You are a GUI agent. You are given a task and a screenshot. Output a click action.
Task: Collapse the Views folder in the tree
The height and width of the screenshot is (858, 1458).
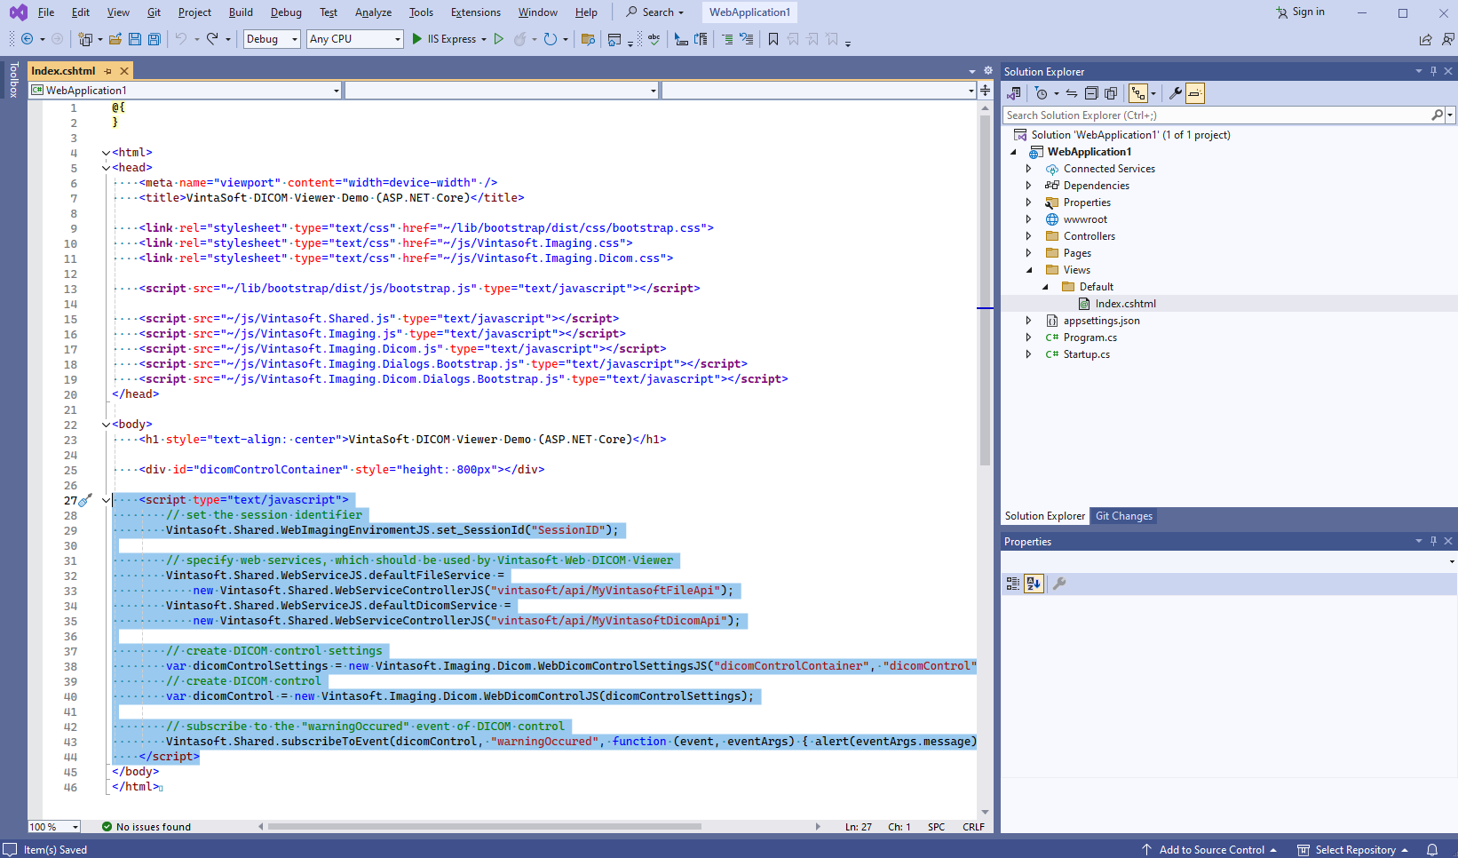click(1029, 270)
